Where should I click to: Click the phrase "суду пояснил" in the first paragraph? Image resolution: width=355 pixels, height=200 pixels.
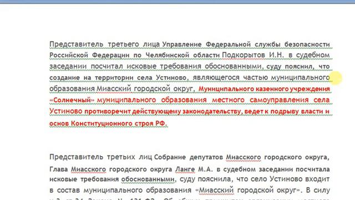pos(290,67)
